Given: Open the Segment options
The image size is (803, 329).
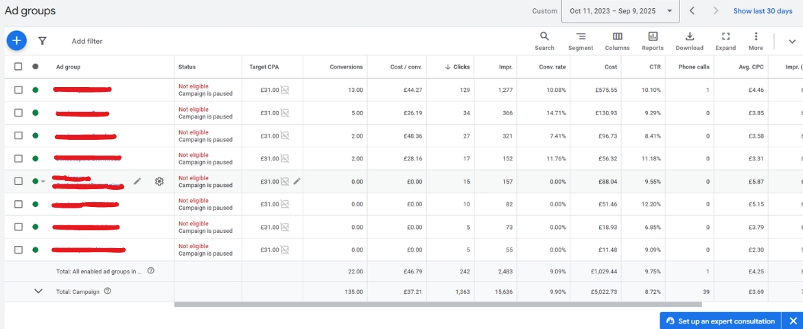Looking at the screenshot, I should click(581, 41).
